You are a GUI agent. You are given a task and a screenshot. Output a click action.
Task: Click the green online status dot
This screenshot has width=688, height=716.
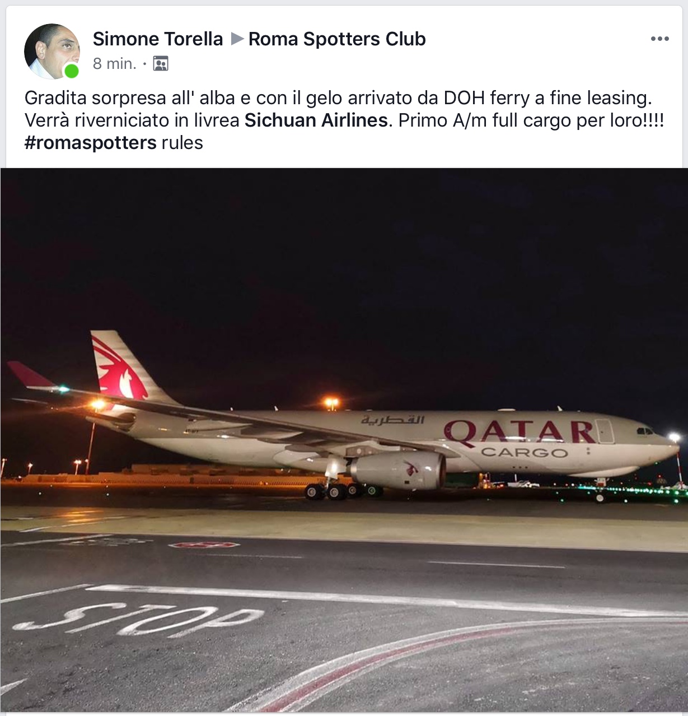click(71, 71)
